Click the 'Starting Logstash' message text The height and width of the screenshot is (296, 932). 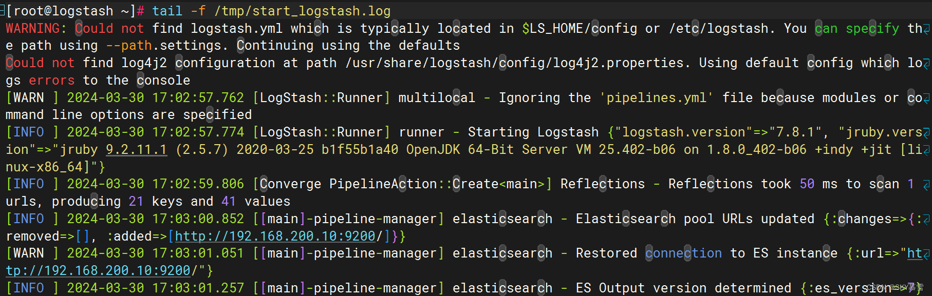(x=533, y=132)
